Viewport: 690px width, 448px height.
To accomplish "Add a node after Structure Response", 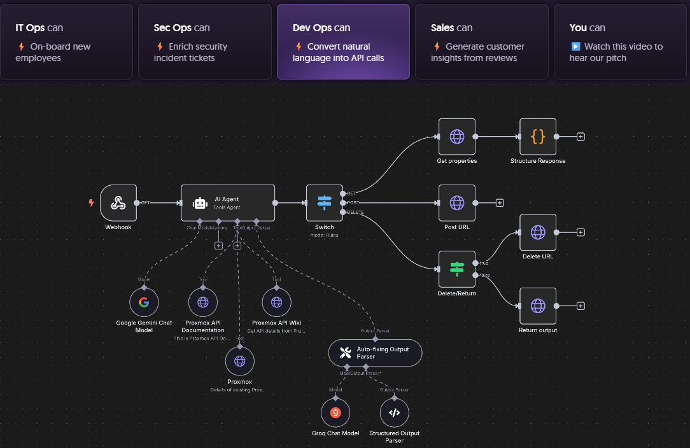I will [x=581, y=136].
